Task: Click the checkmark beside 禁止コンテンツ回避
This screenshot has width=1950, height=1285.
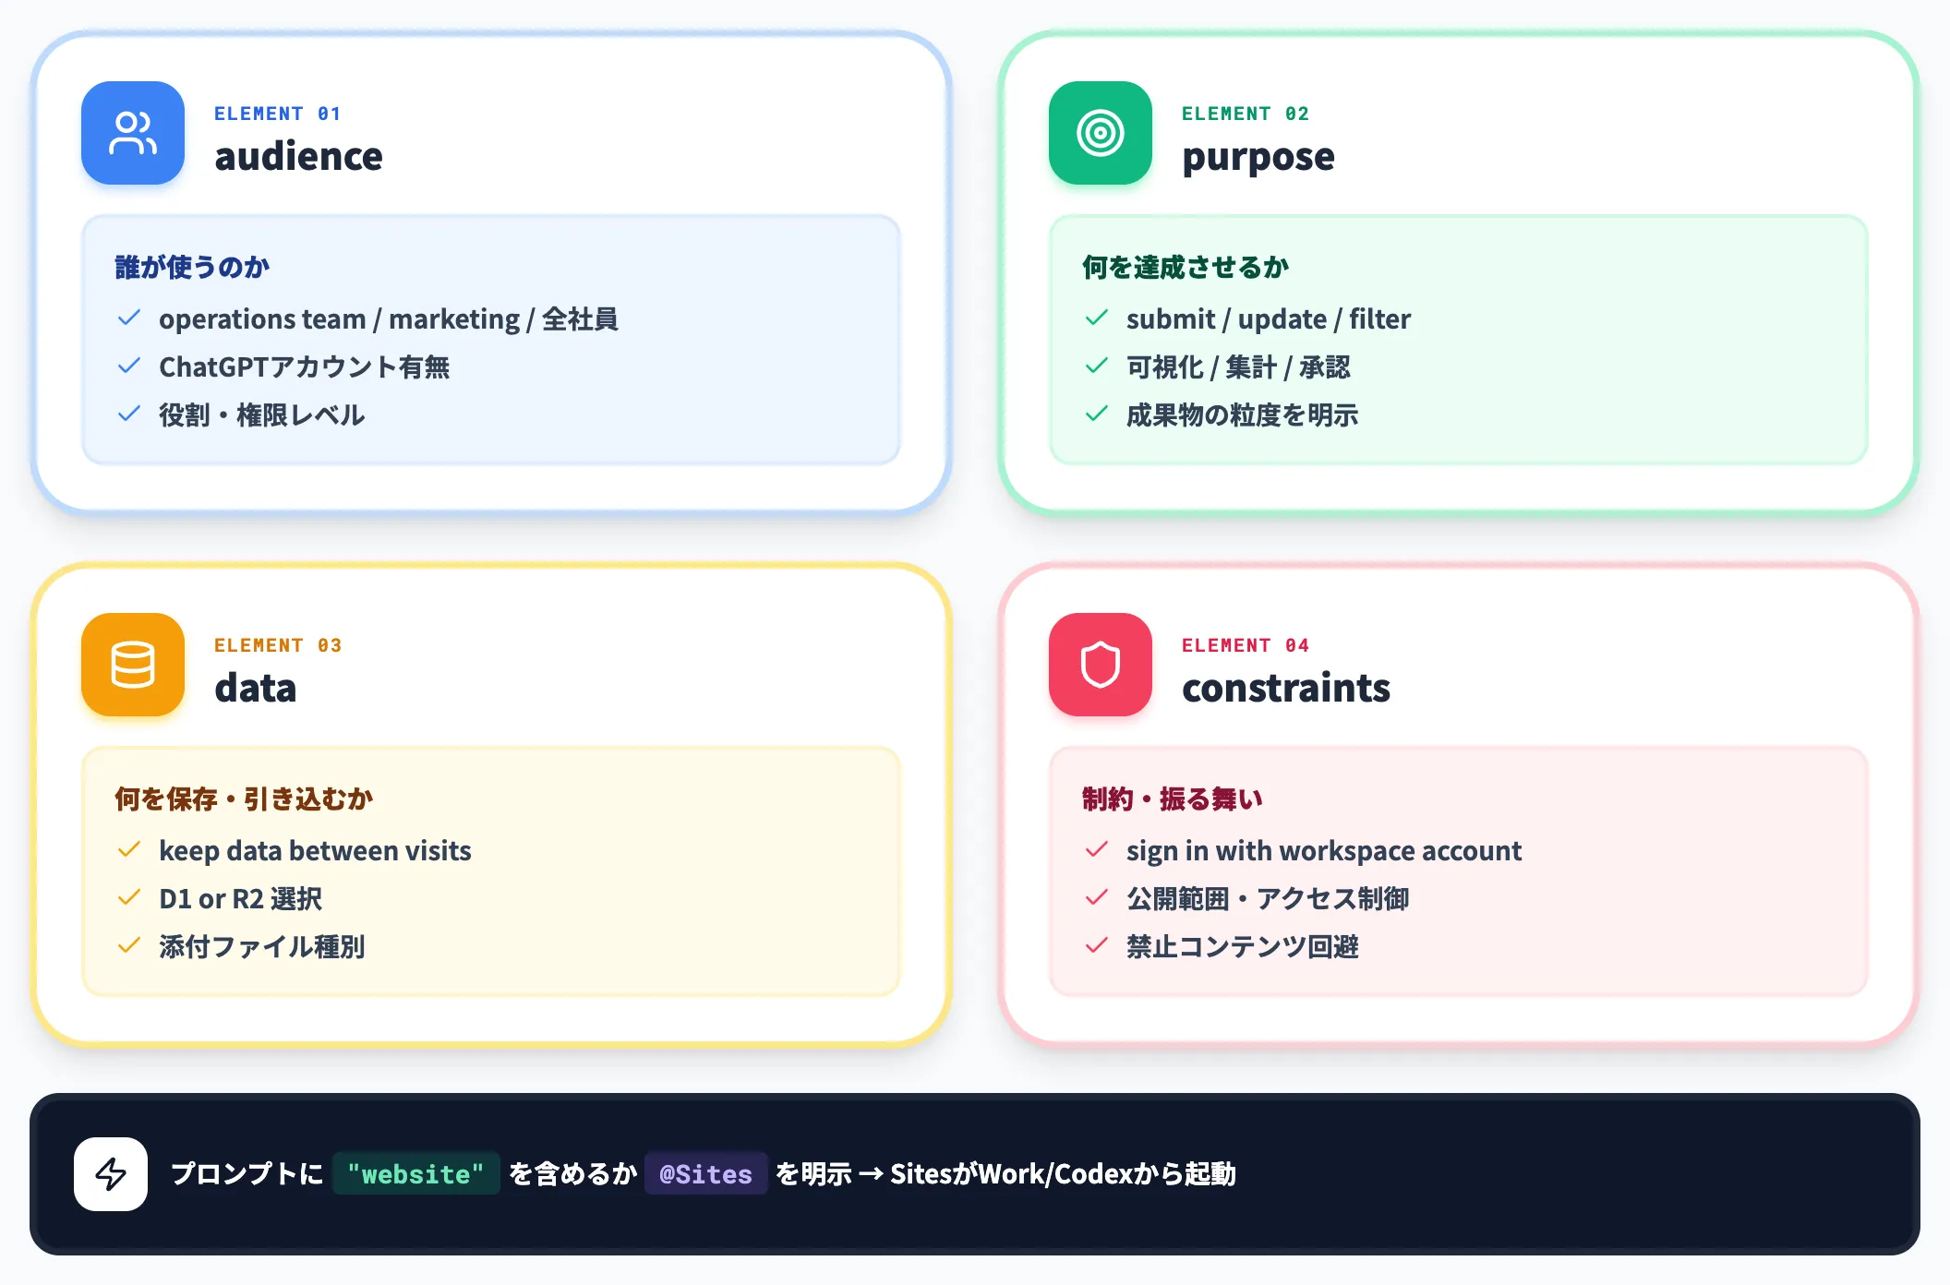Action: [1097, 946]
